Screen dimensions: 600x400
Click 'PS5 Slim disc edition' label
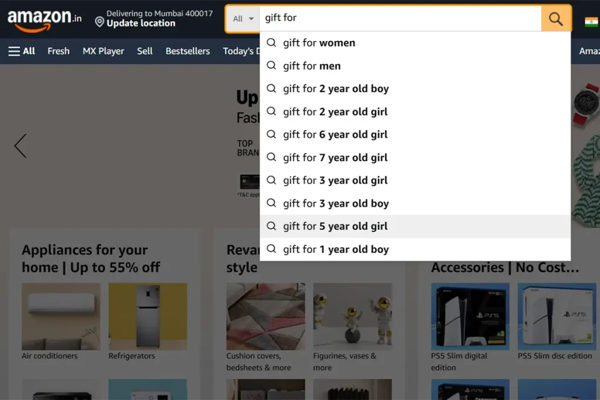click(555, 356)
